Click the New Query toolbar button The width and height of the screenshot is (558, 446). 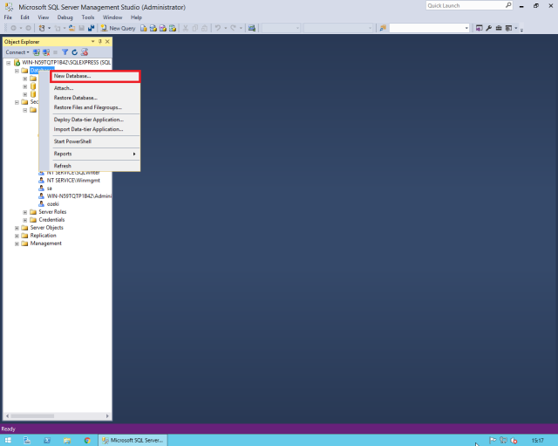tap(118, 28)
